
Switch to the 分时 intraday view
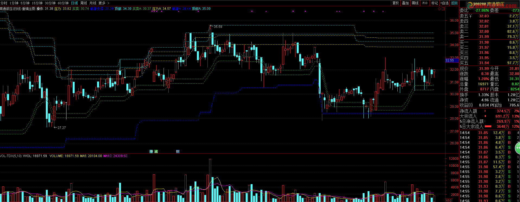click(4, 3)
